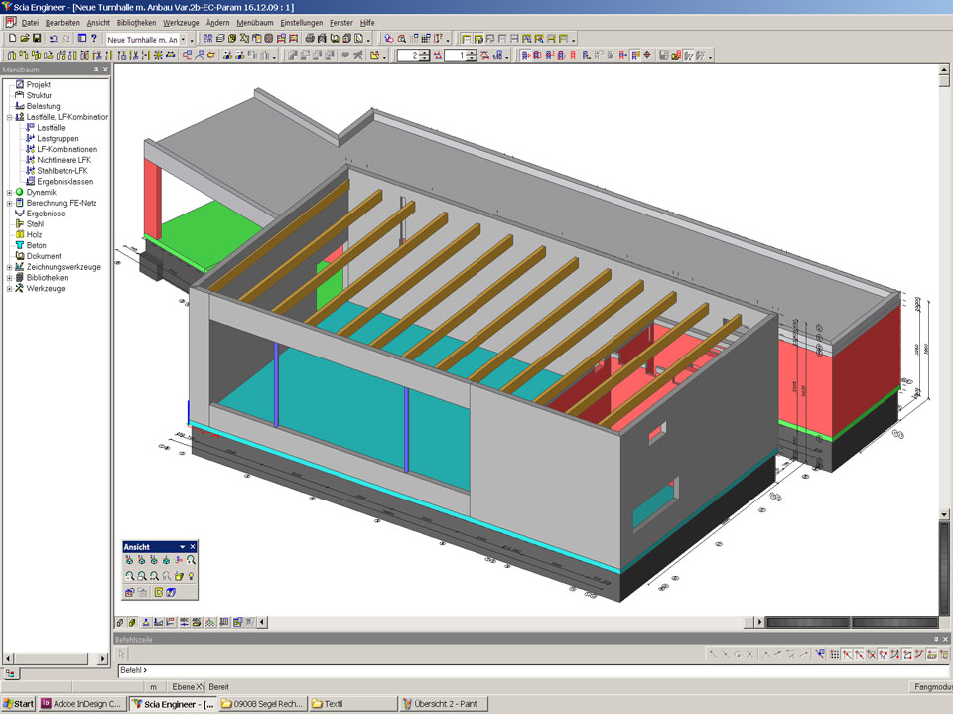Switch to Adobe InDesign in taskbar
This screenshot has height=715, width=953.
click(82, 704)
